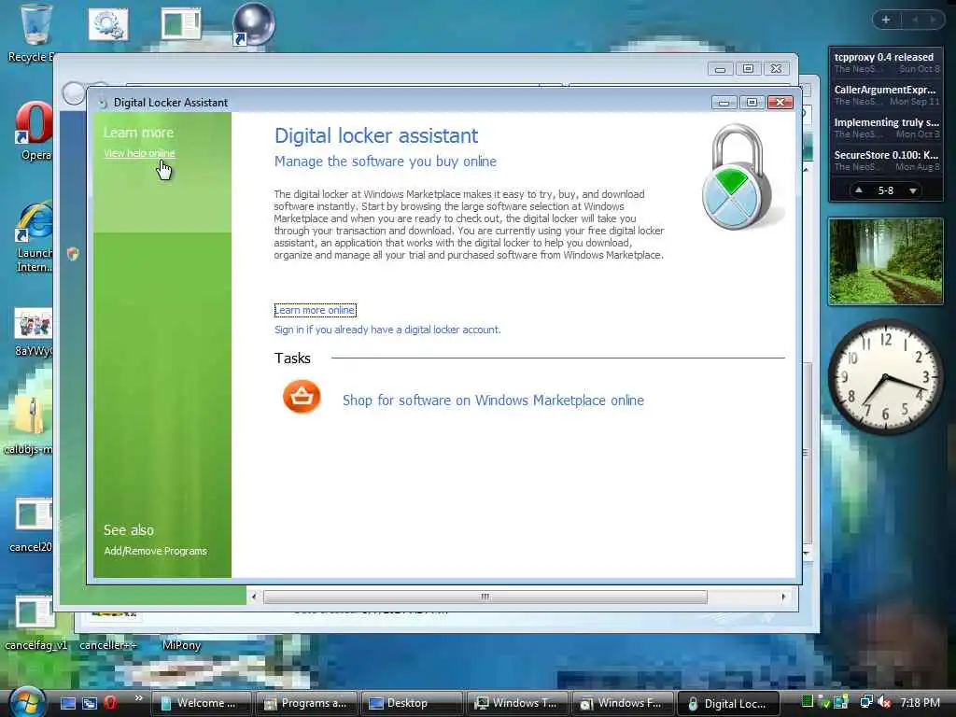
Task: Select the gear control panel desktop icon
Action: tap(108, 24)
